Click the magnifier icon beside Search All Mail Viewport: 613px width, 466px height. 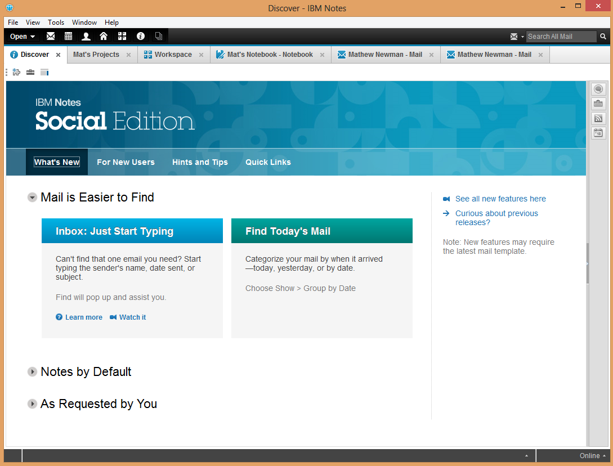click(603, 37)
